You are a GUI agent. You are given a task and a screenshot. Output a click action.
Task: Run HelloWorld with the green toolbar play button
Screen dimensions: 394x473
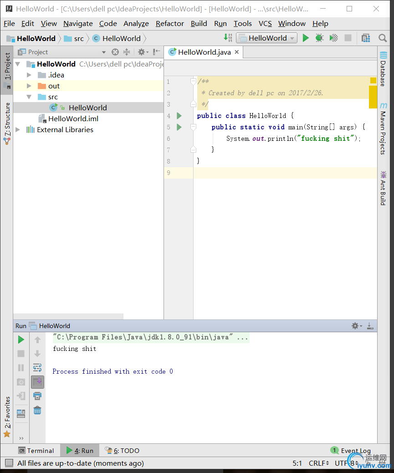pyautogui.click(x=306, y=38)
